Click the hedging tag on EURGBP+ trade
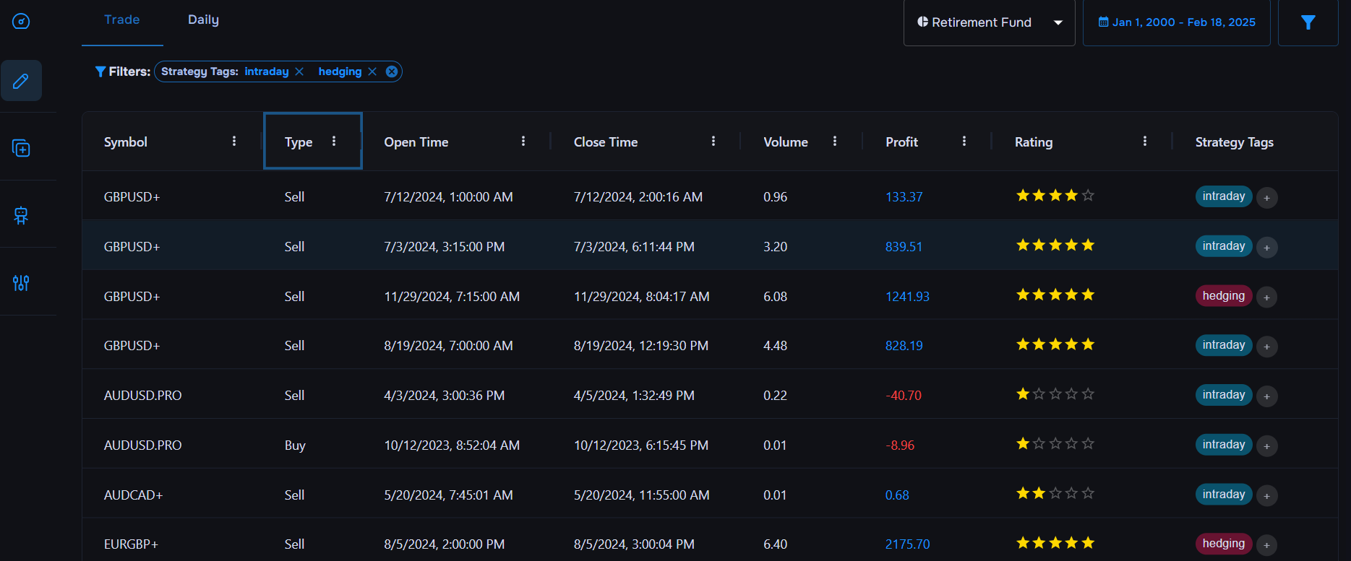This screenshot has height=561, width=1351. coord(1224,544)
